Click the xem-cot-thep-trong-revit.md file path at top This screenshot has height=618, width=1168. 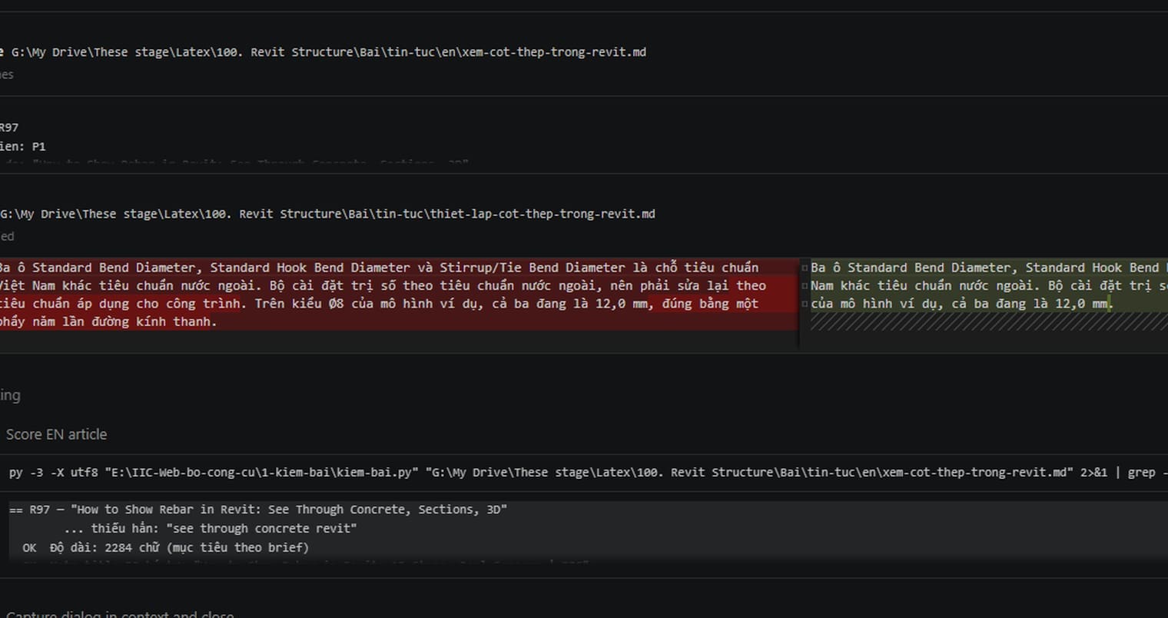tap(328, 52)
